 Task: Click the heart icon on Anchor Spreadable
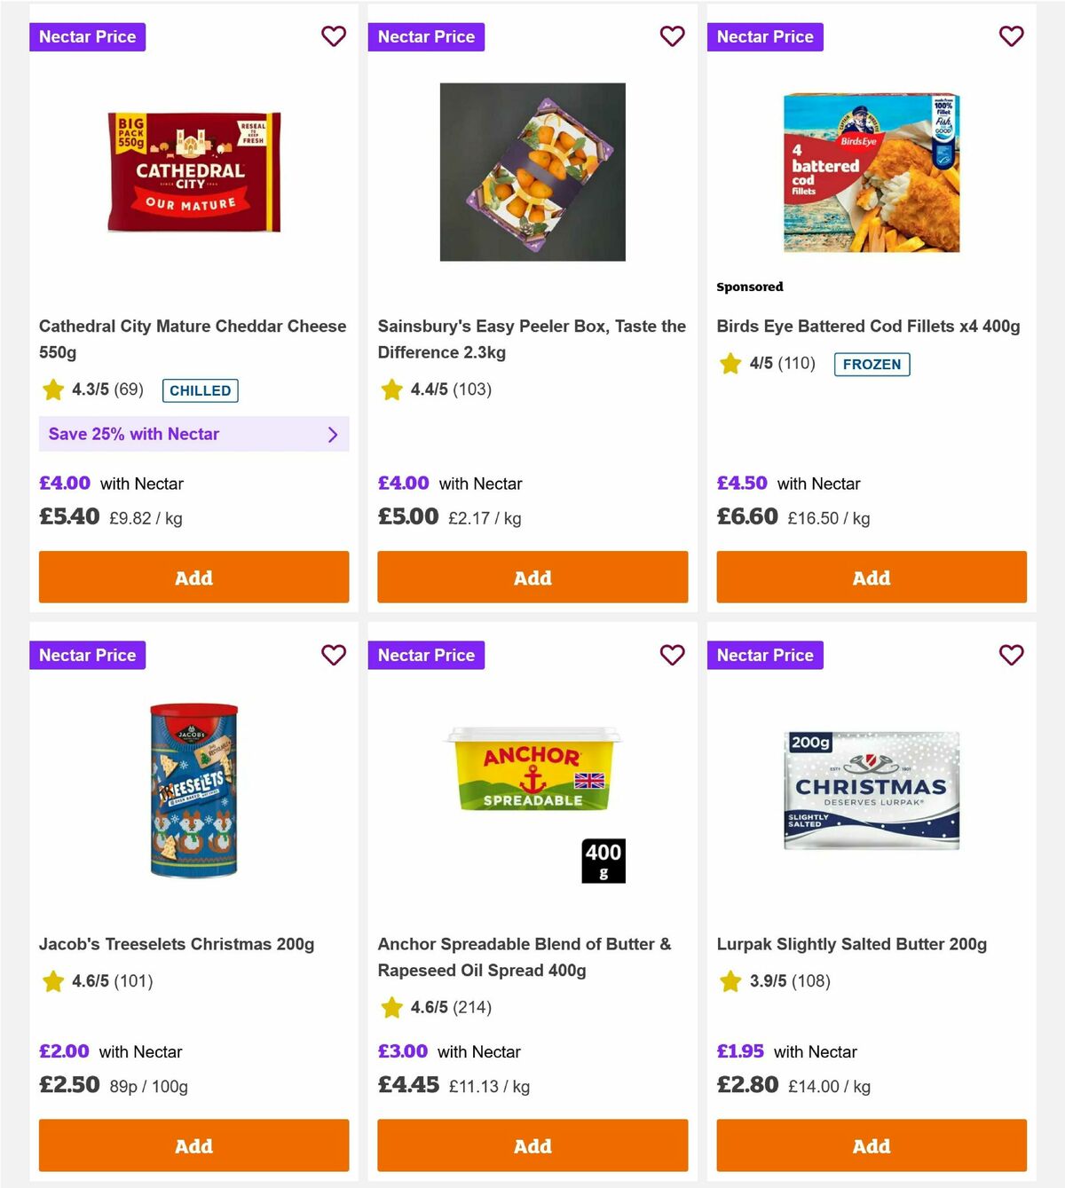click(673, 655)
